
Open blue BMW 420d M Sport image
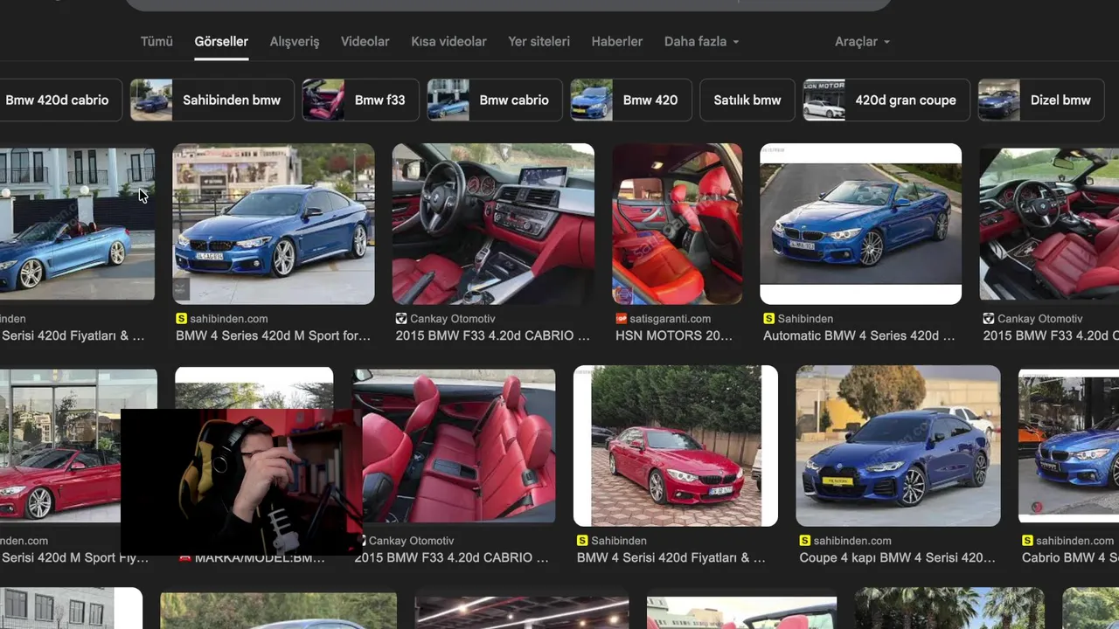274,224
